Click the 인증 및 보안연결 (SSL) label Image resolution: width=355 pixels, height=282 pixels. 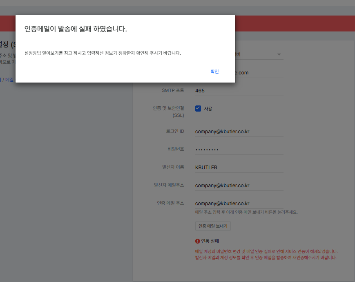pos(168,112)
